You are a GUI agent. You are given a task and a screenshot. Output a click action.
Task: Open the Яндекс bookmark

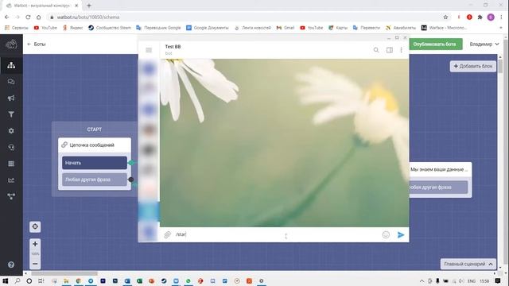coord(72,28)
